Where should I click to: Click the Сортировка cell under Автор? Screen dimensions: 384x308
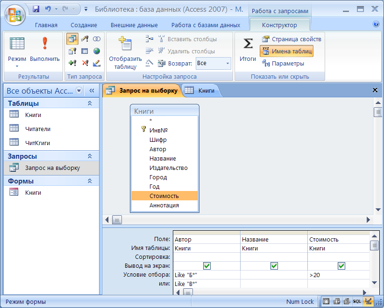[207, 257]
